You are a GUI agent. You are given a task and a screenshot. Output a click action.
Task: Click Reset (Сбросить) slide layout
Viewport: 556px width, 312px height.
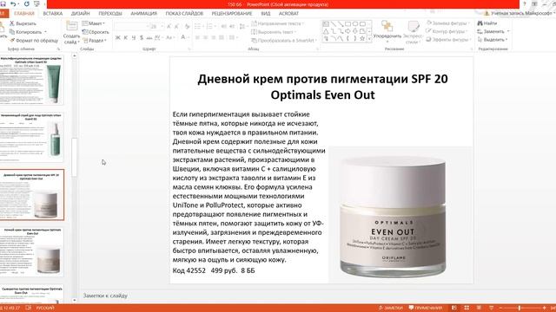96,32
